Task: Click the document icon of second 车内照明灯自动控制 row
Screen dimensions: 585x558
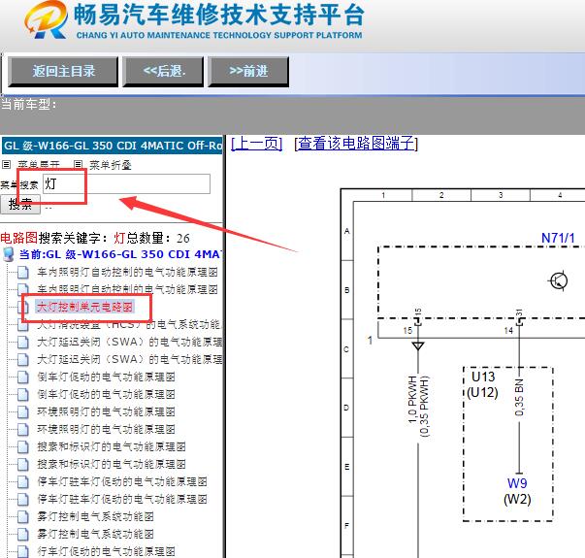Action: (23, 289)
